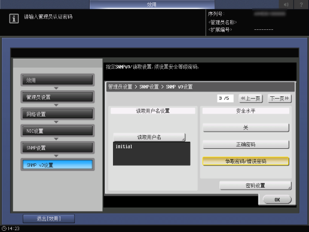
Task: Go to next page with 下一页
Action: [280, 99]
